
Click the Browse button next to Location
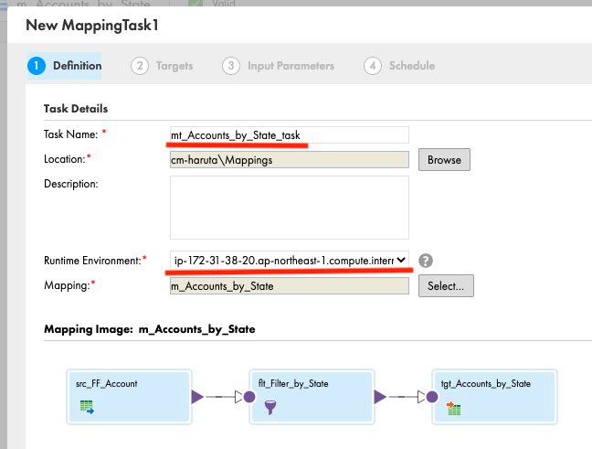point(444,160)
